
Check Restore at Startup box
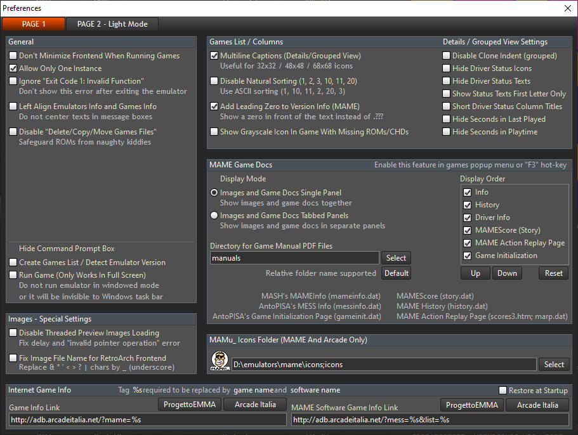(x=503, y=391)
